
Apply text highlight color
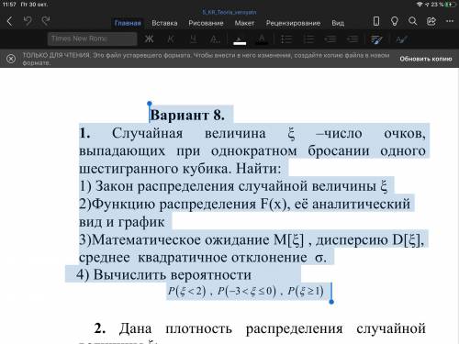(240, 39)
